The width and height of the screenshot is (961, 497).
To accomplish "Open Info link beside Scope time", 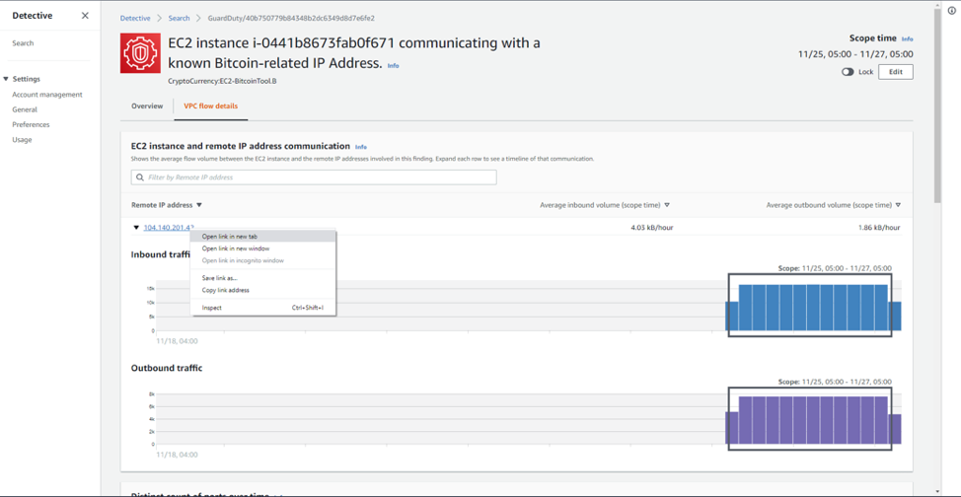I will 907,39.
